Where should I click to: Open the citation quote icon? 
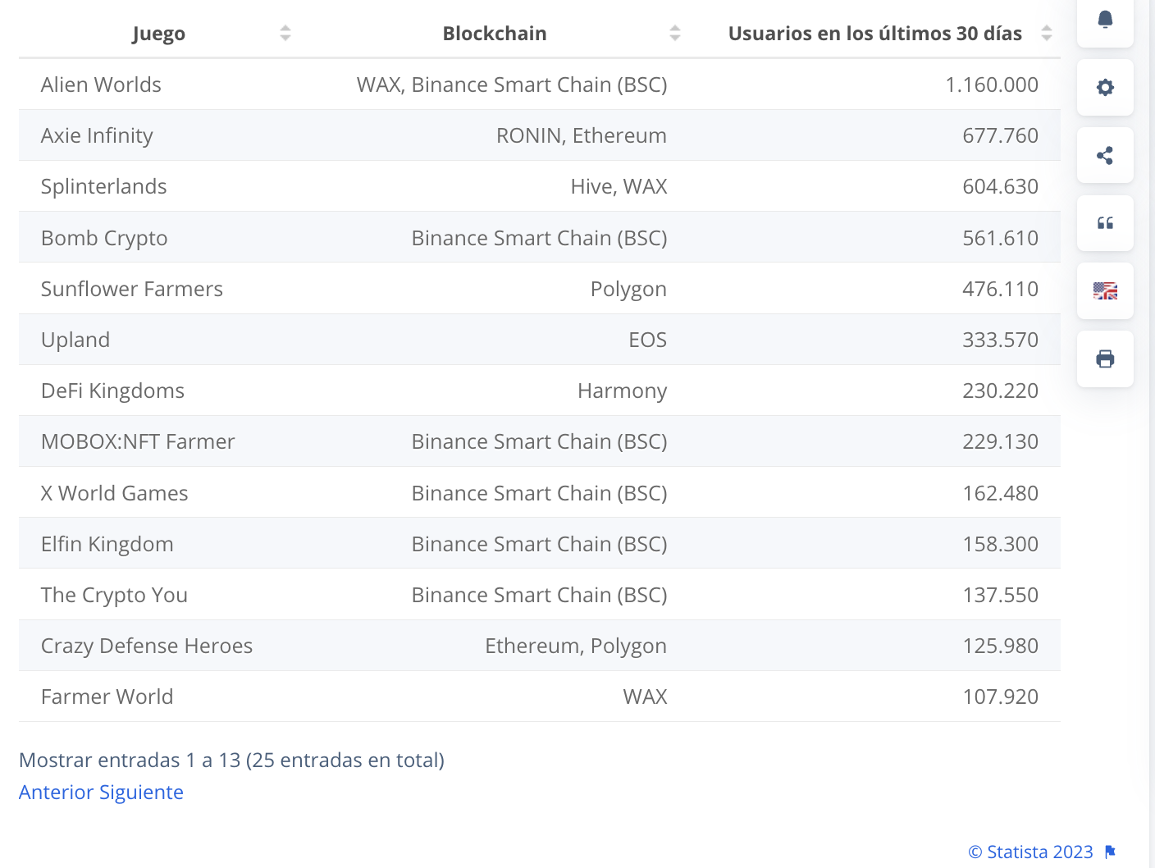(1105, 223)
